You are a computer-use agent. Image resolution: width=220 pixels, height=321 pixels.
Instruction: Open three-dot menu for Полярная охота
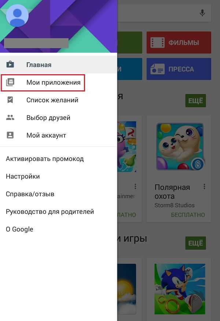tap(204, 187)
